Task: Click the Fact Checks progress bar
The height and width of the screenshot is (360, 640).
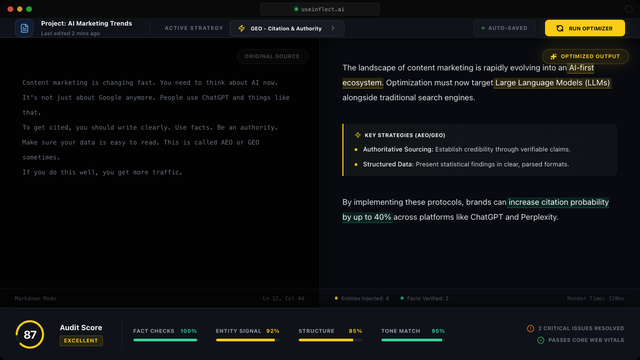Action: point(165,340)
